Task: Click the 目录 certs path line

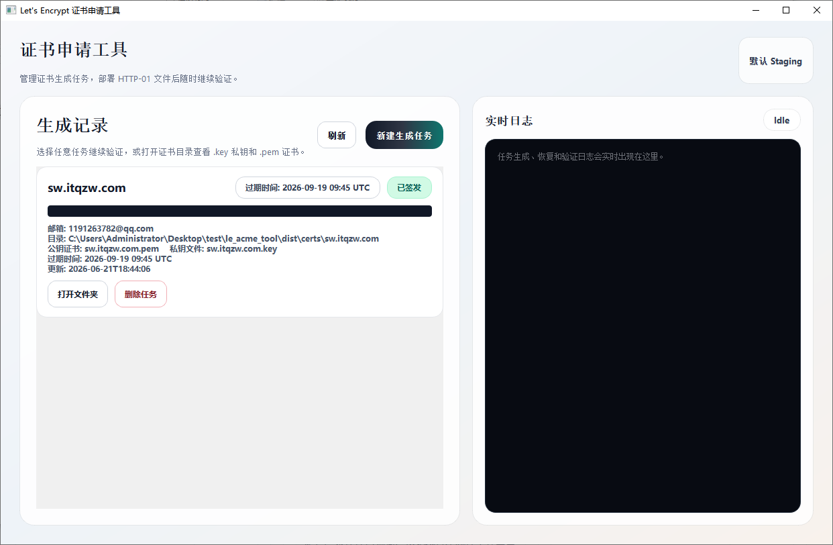Action: pos(213,238)
